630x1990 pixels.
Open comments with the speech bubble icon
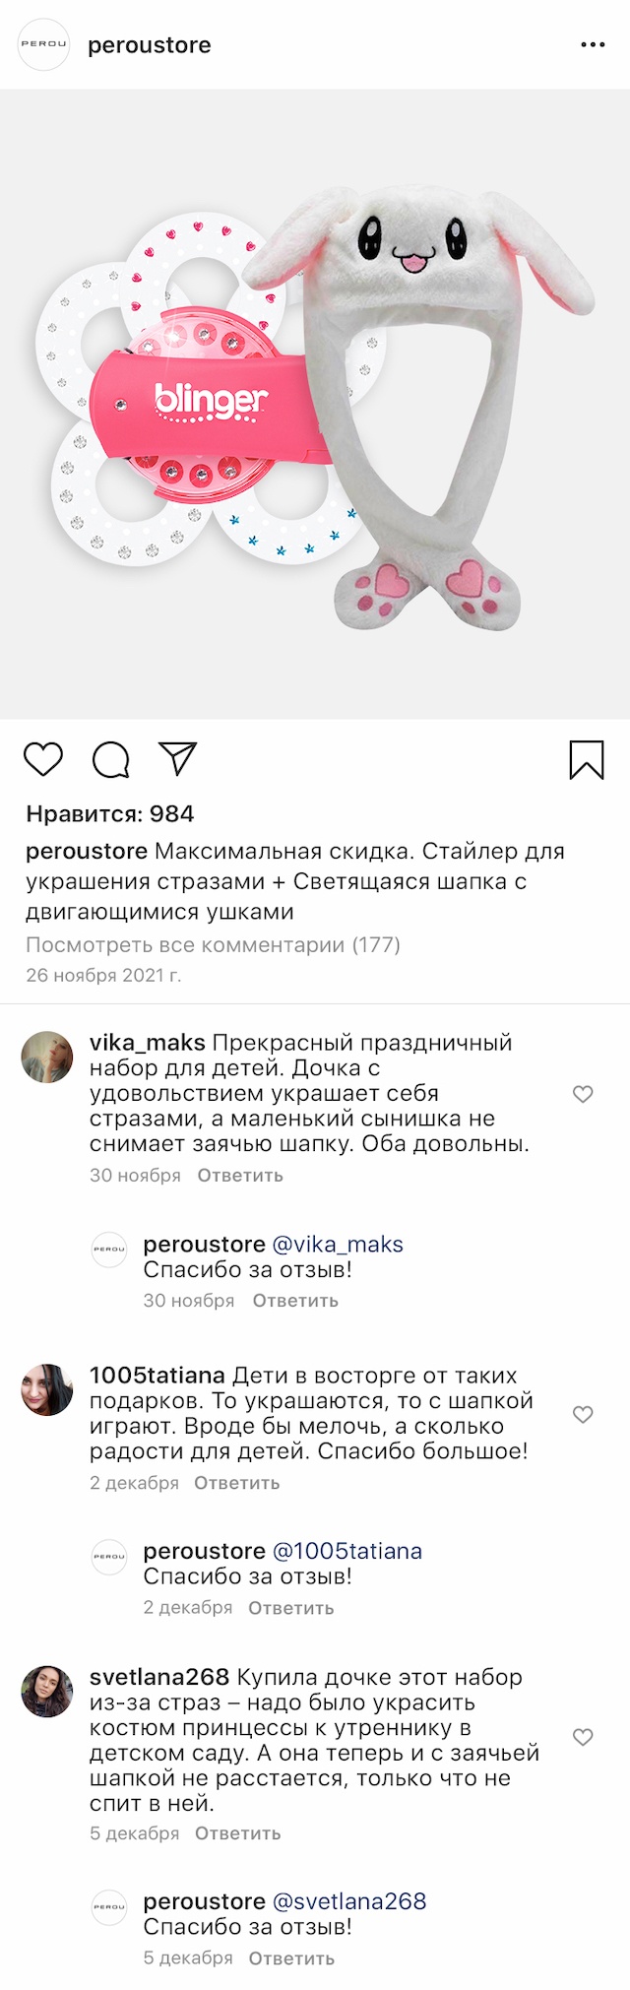click(x=110, y=759)
